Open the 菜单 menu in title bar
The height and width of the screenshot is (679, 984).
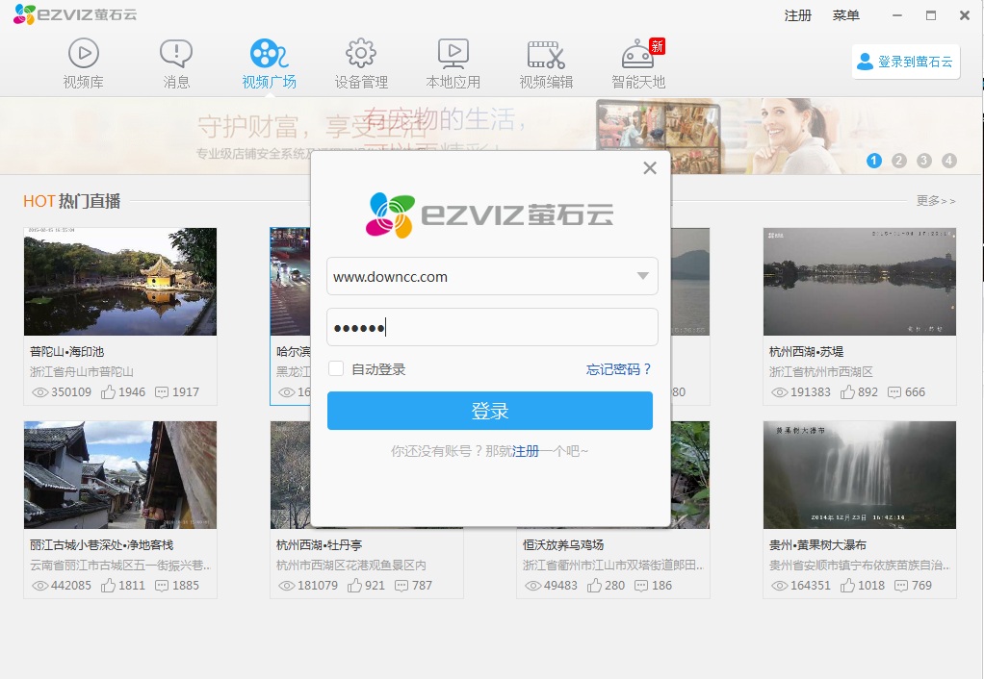point(845,15)
